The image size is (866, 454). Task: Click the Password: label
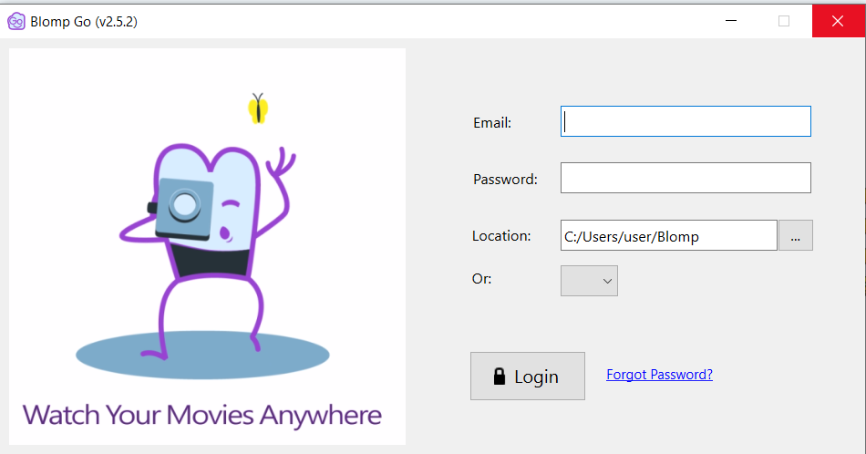coord(505,179)
